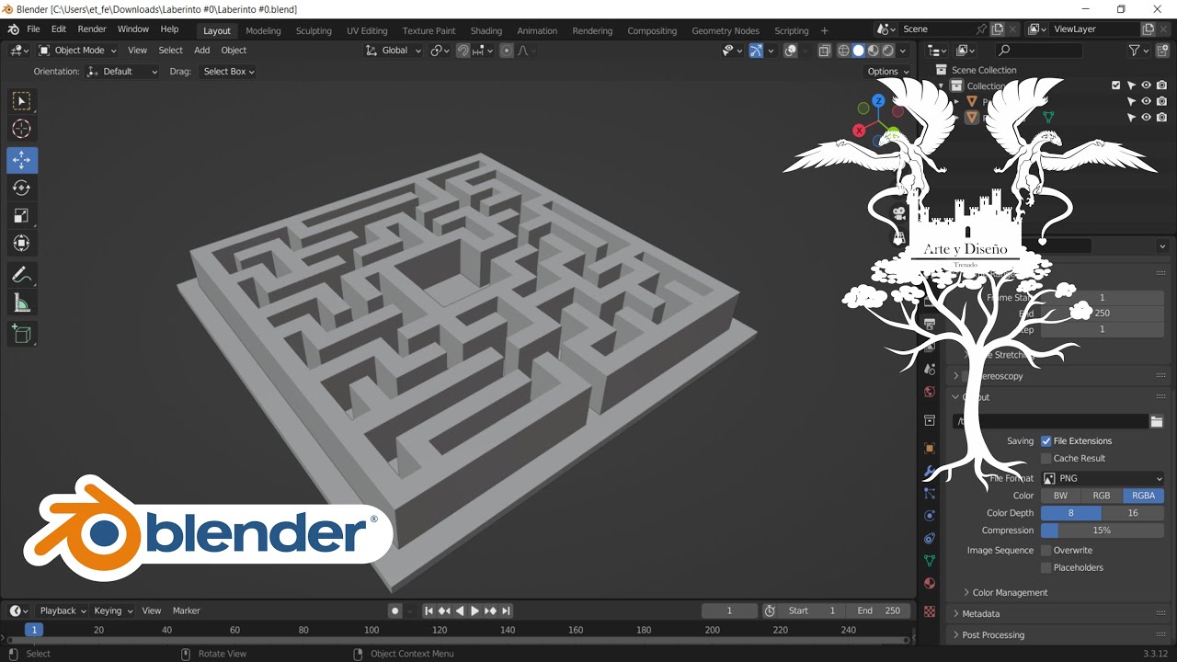1177x662 pixels.
Task: Choose the Measure tool
Action: click(21, 302)
